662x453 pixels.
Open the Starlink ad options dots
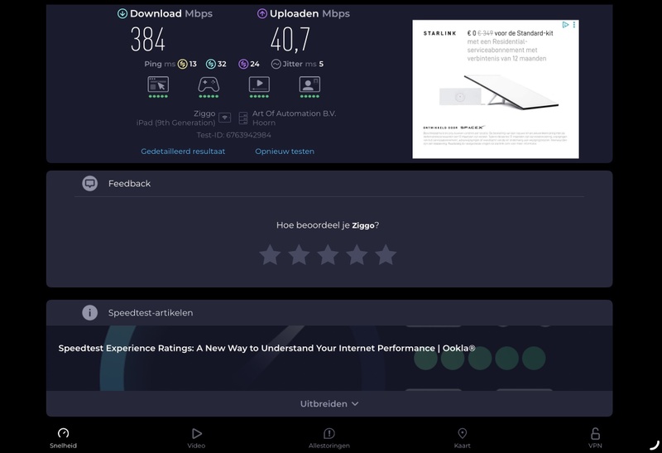574,25
